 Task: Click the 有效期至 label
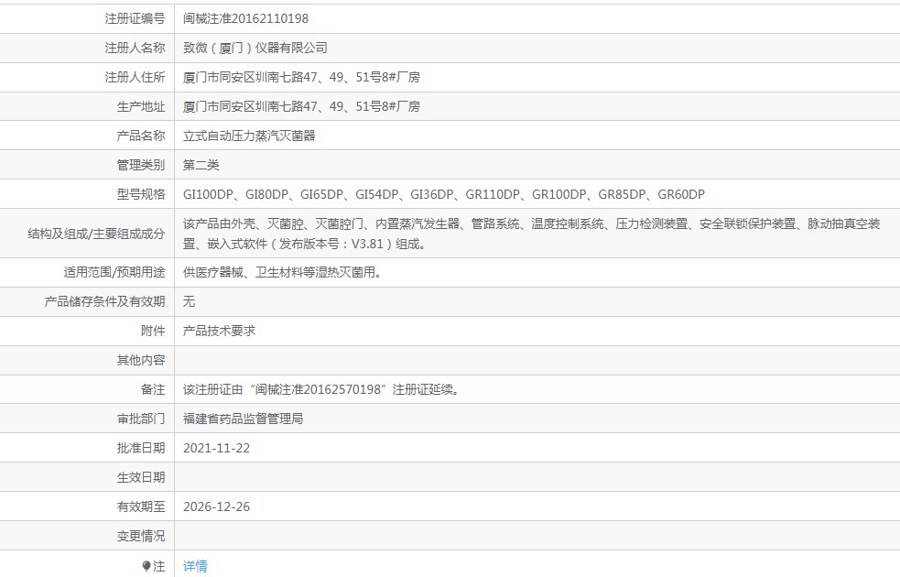pyautogui.click(x=141, y=506)
